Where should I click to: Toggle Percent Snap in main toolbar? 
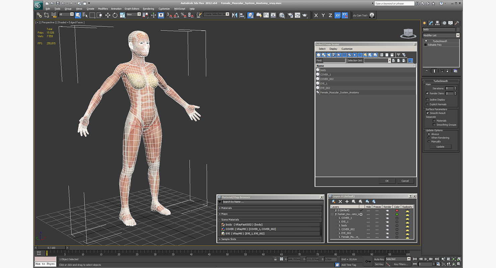(x=184, y=15)
